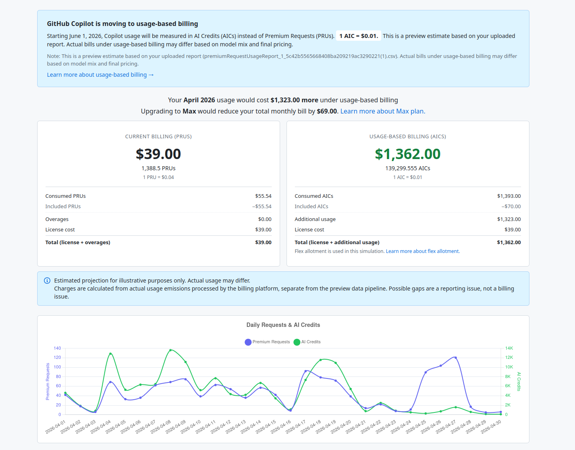Open Learn more about Max plan link
This screenshot has width=575, height=450.
click(x=383, y=111)
